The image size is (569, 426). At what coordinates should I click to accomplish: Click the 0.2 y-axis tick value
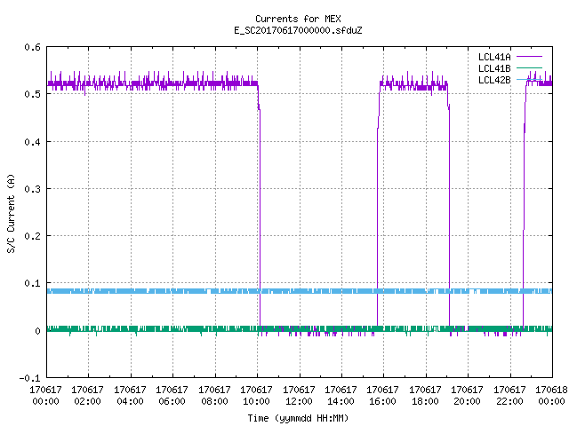(x=32, y=236)
